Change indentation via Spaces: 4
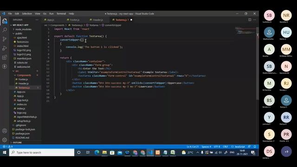The height and width of the screenshot is (167, 297). [x=206, y=147]
